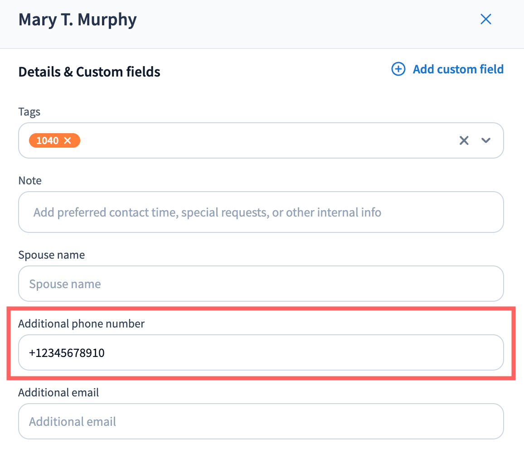Expand the Tags dropdown chevron
The height and width of the screenshot is (453, 524).
[x=486, y=140]
